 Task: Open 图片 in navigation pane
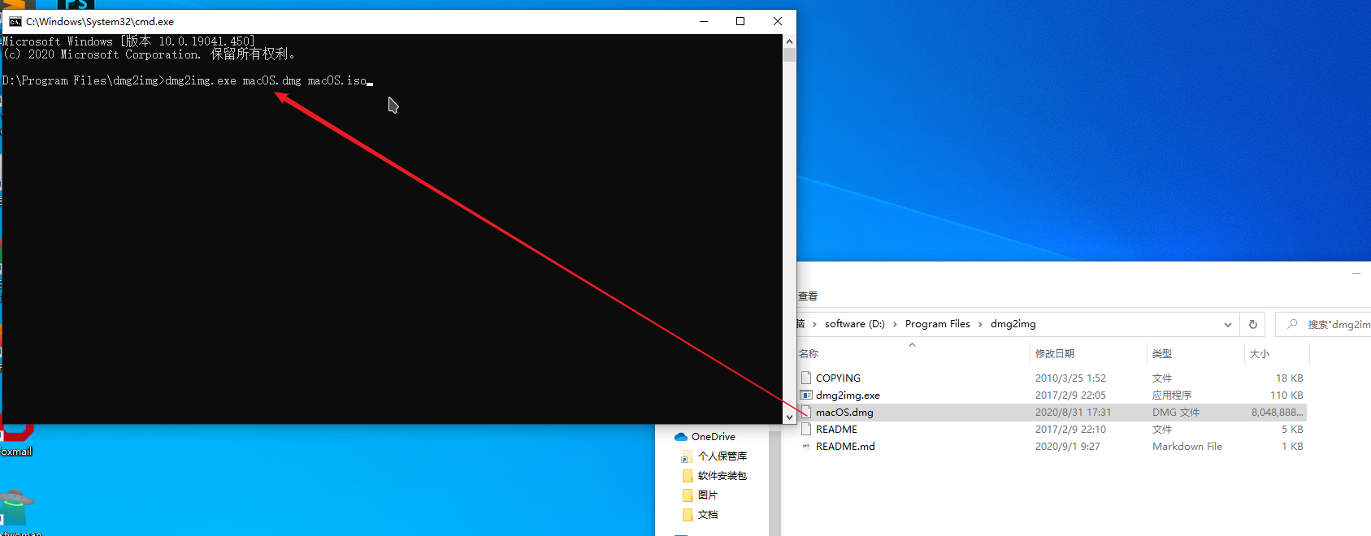coord(707,495)
